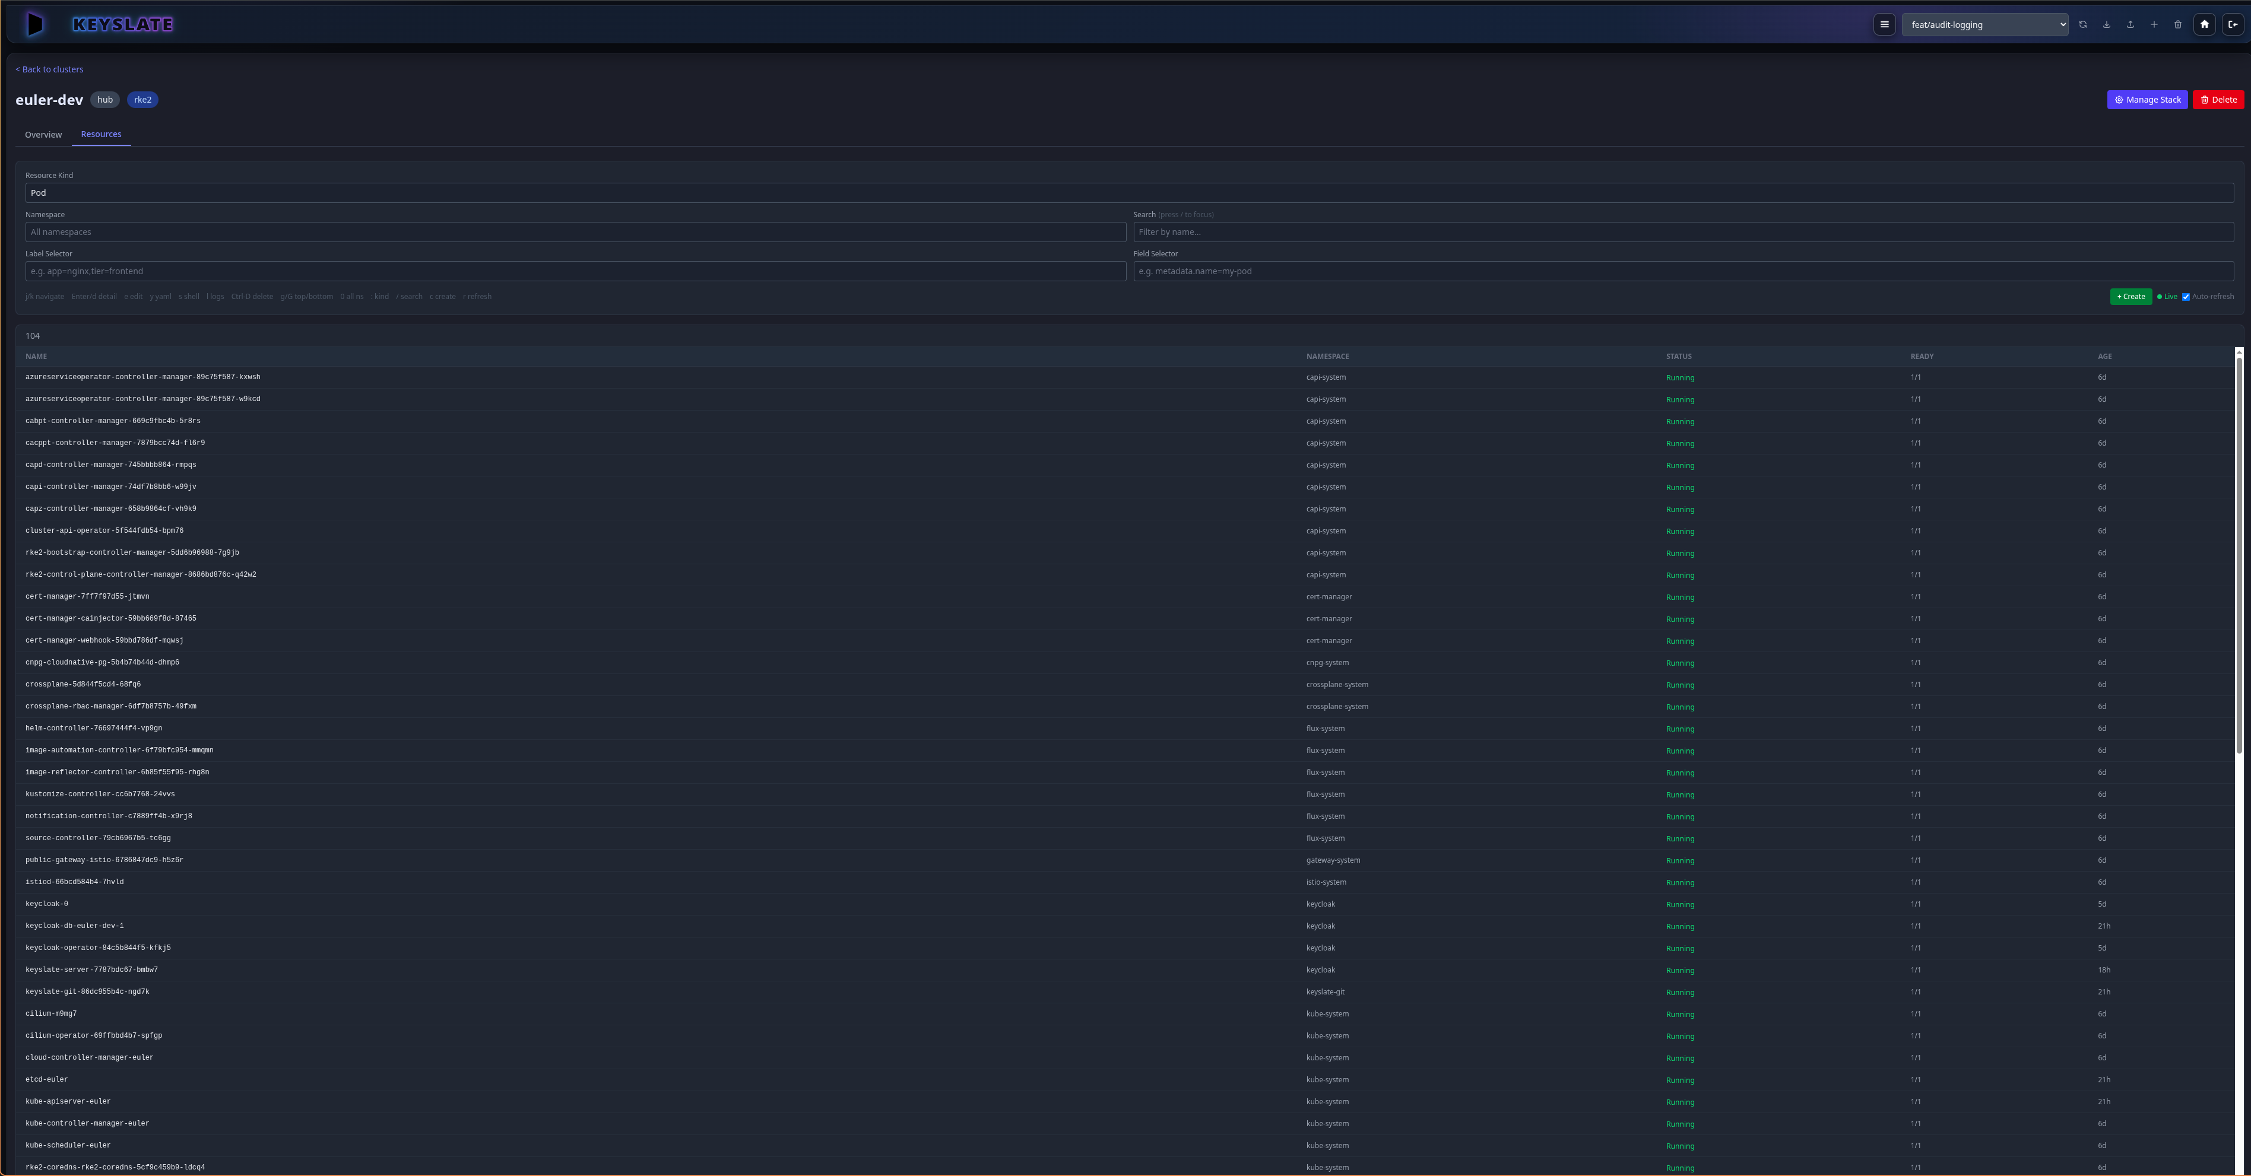Select pod kube-apiserver-euler
Screen dimensions: 2251x1176
(1125, 1102)
